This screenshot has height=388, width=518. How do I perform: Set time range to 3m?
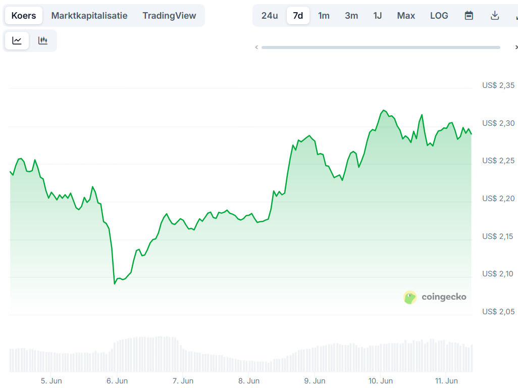(351, 16)
